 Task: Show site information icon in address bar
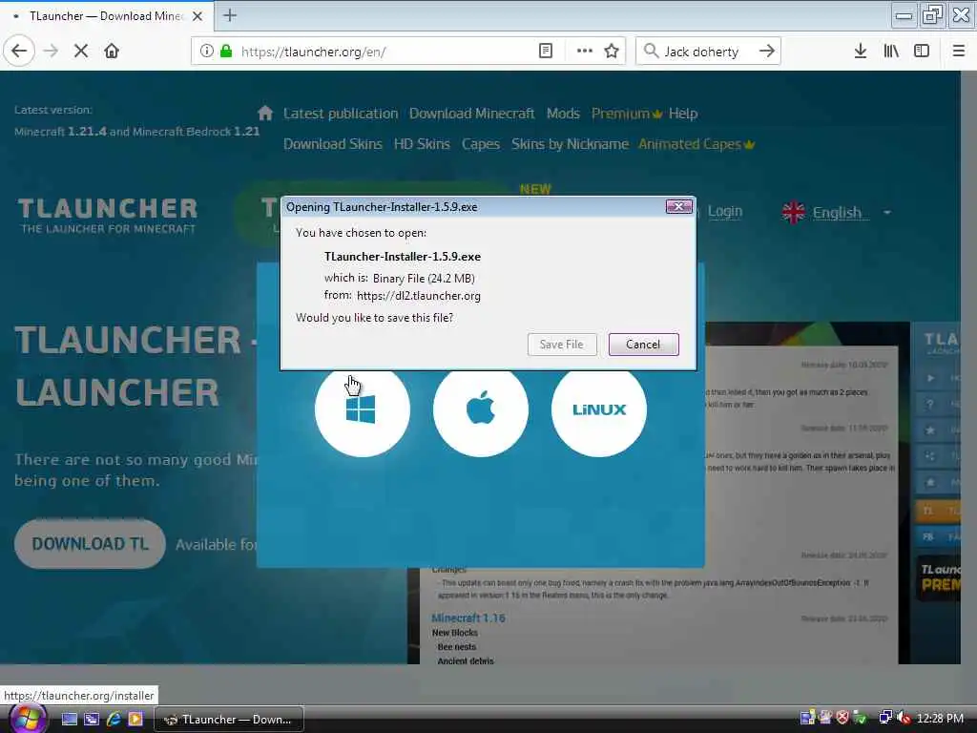[x=207, y=51]
